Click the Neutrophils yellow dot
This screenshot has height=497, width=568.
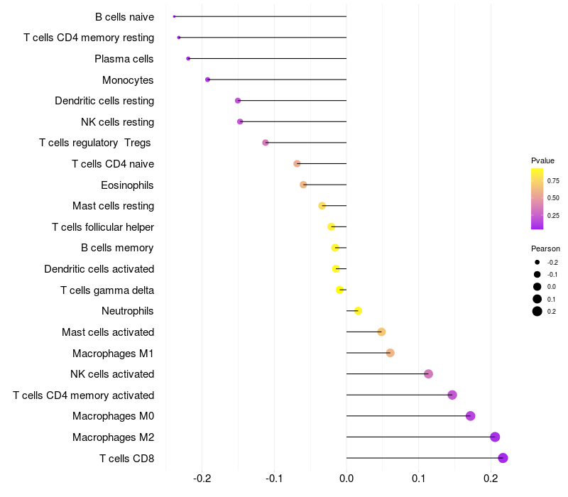coord(358,311)
